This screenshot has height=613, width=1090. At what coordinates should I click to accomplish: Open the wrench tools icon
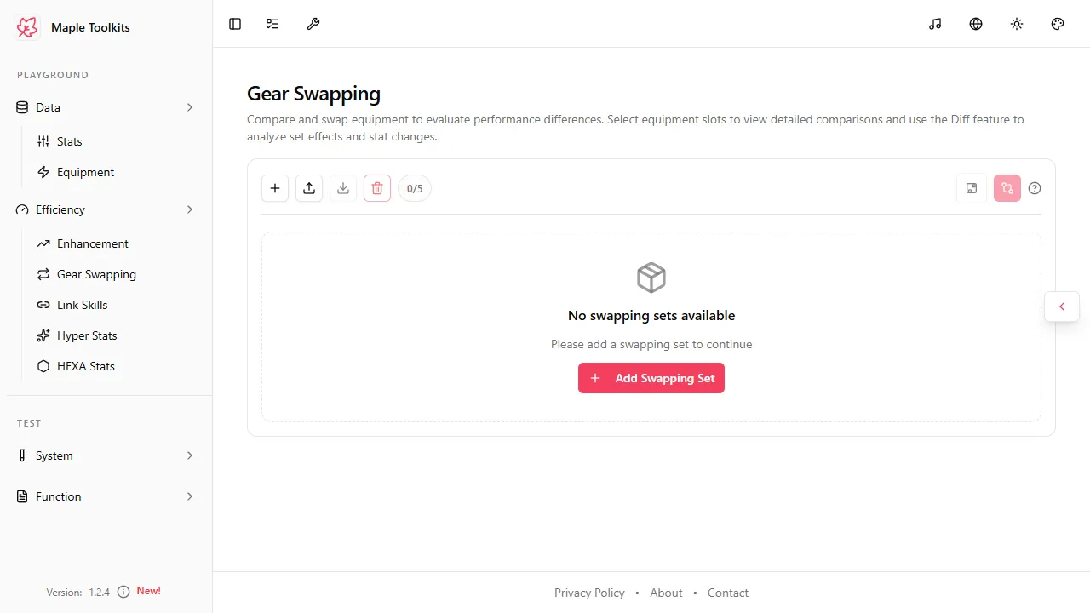313,24
